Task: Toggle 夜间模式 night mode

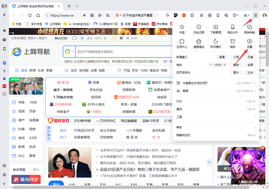Action: [x=216, y=44]
